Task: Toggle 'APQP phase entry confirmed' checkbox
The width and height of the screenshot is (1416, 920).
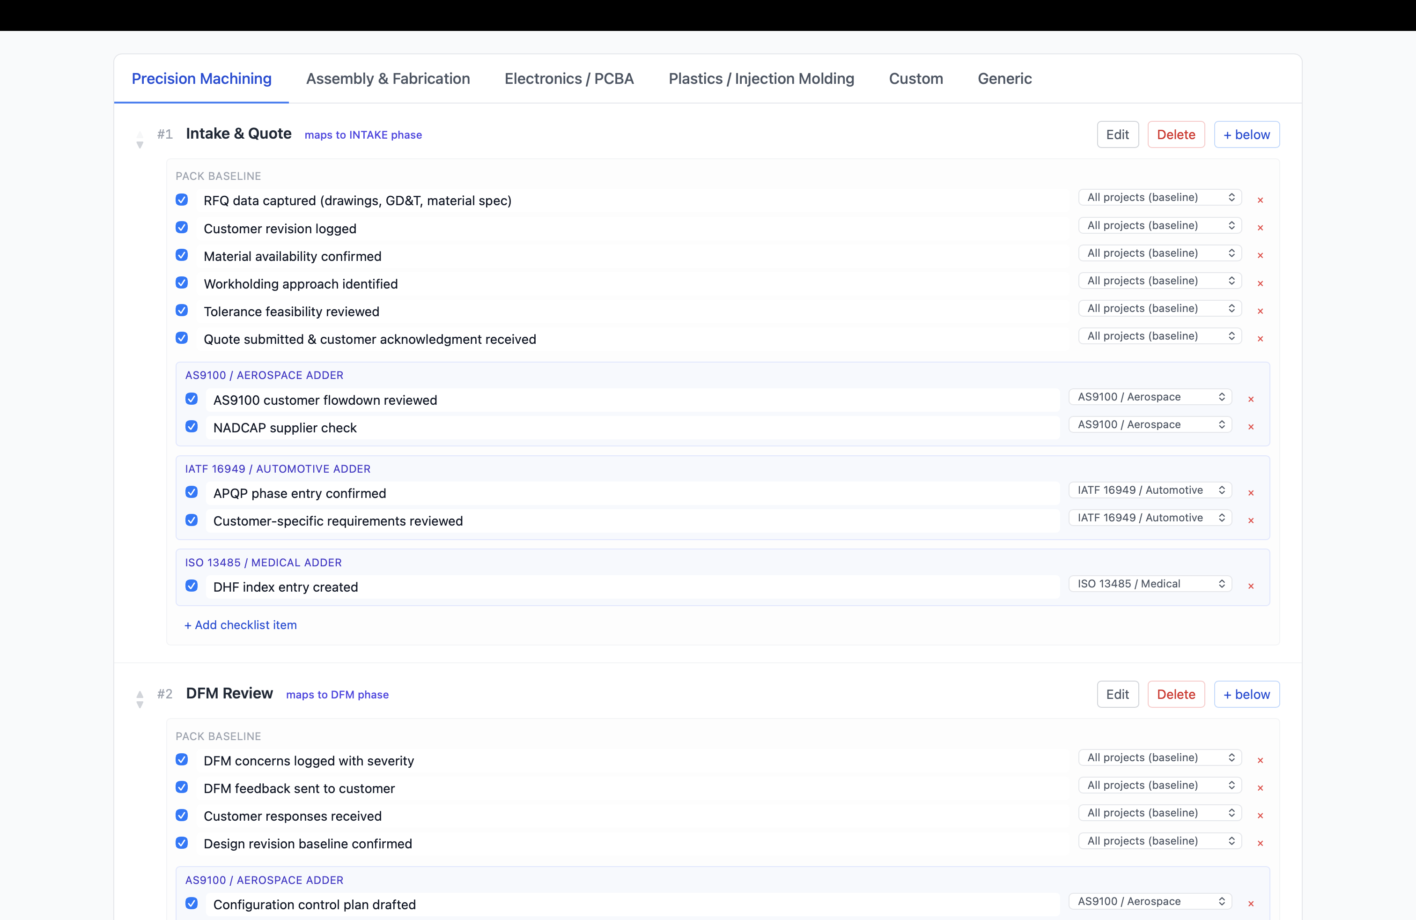Action: pyautogui.click(x=192, y=491)
